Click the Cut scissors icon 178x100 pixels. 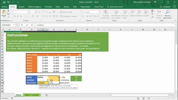(8, 11)
